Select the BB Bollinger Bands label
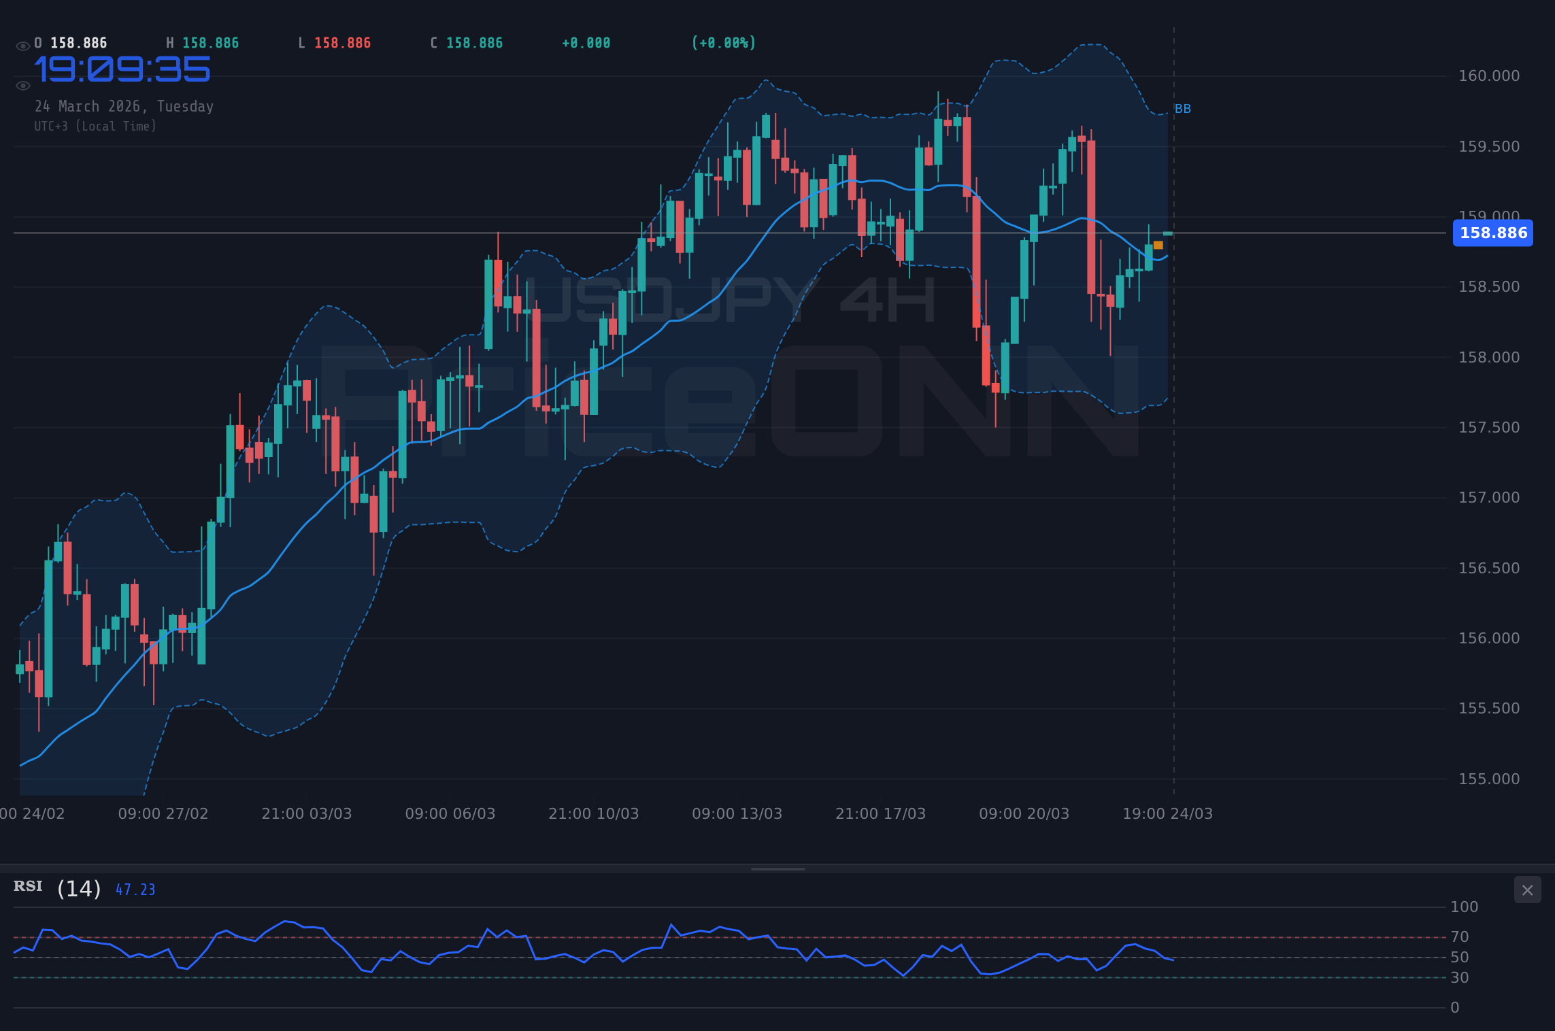The height and width of the screenshot is (1031, 1555). [1184, 108]
